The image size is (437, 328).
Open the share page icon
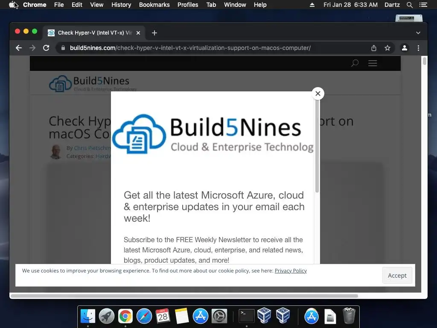374,48
